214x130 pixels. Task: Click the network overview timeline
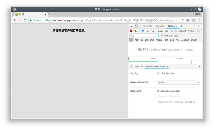click(x=165, y=60)
